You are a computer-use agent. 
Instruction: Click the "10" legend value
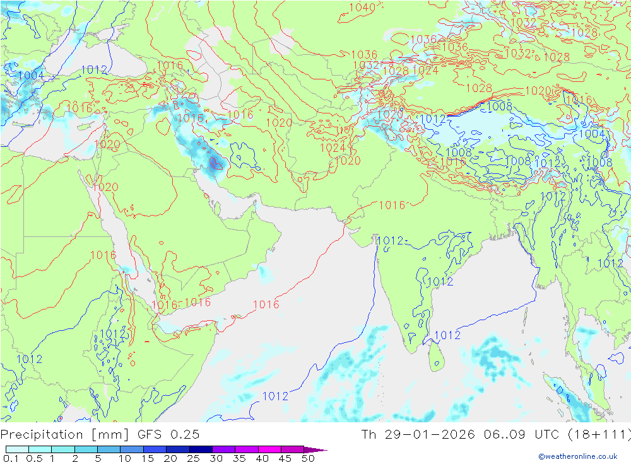point(125,458)
